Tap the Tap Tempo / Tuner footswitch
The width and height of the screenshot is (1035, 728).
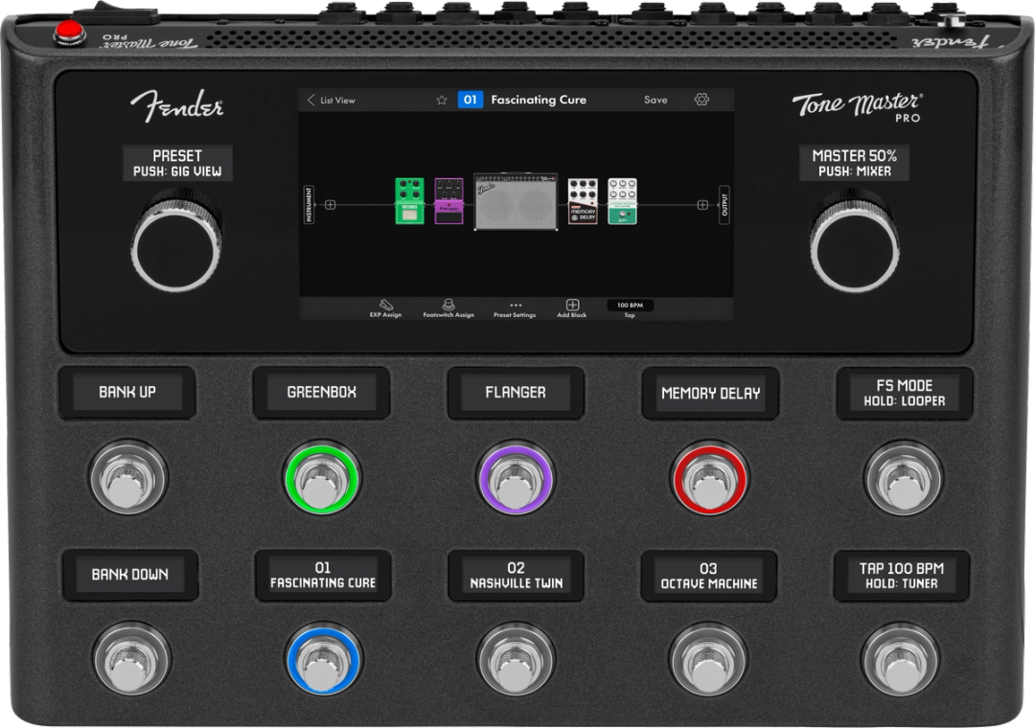[900, 660]
